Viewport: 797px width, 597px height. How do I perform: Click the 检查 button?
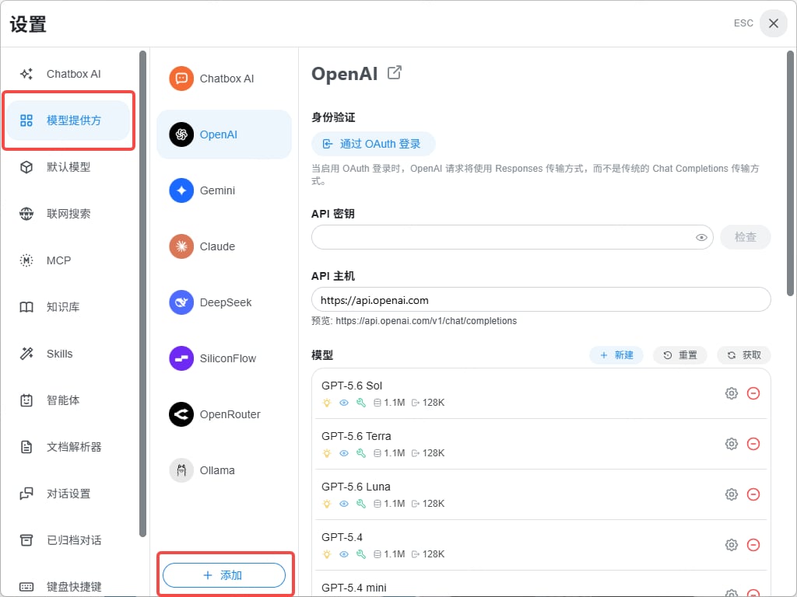pyautogui.click(x=745, y=237)
